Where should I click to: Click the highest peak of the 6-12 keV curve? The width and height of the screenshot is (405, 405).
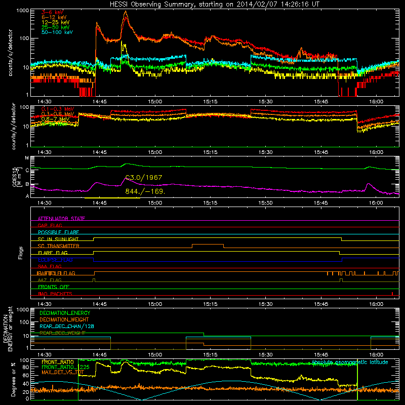[126, 11]
